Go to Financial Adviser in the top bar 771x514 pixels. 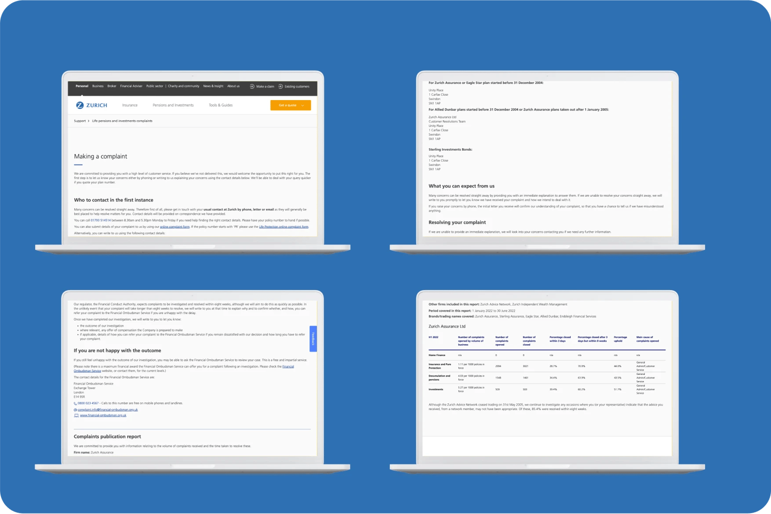pos(131,86)
